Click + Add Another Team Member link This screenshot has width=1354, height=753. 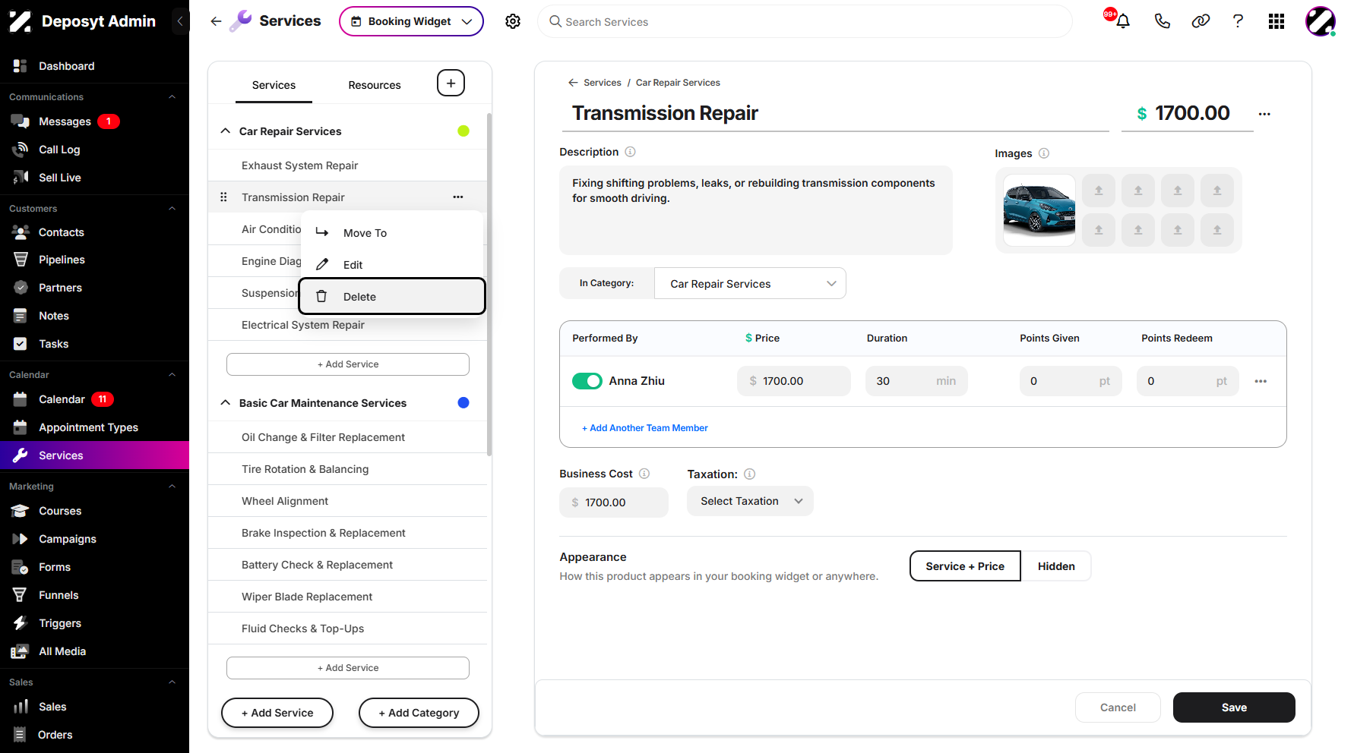645,428
